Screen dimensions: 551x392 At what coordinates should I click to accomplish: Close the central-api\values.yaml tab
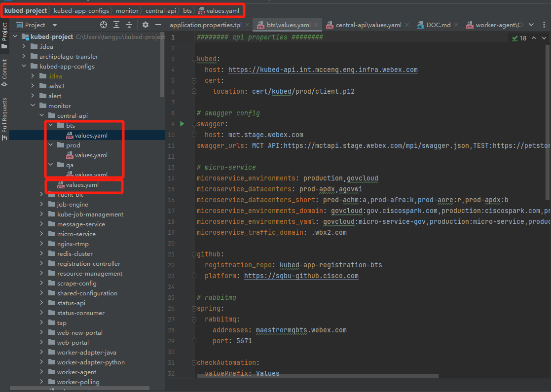[x=407, y=25]
